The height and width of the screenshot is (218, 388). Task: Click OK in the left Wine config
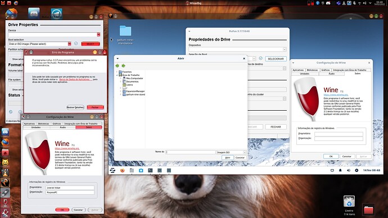tap(62, 210)
